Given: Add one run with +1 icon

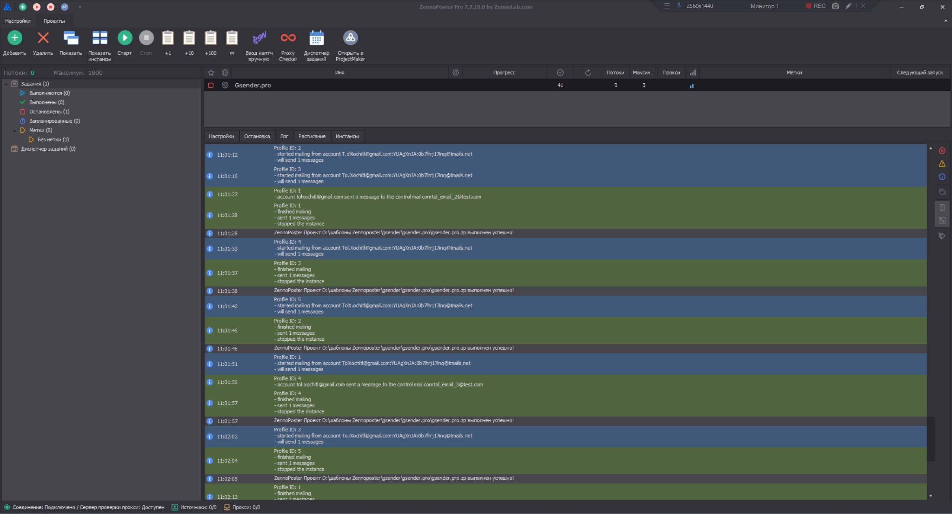Looking at the screenshot, I should (168, 38).
